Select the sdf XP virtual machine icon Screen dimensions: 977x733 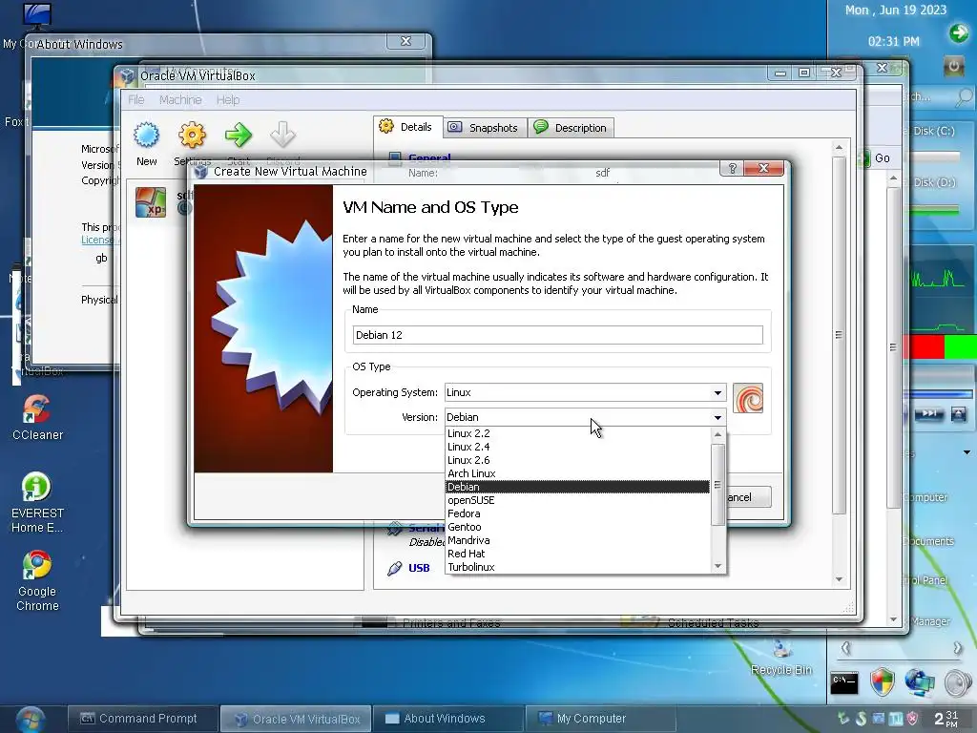pyautogui.click(x=151, y=202)
